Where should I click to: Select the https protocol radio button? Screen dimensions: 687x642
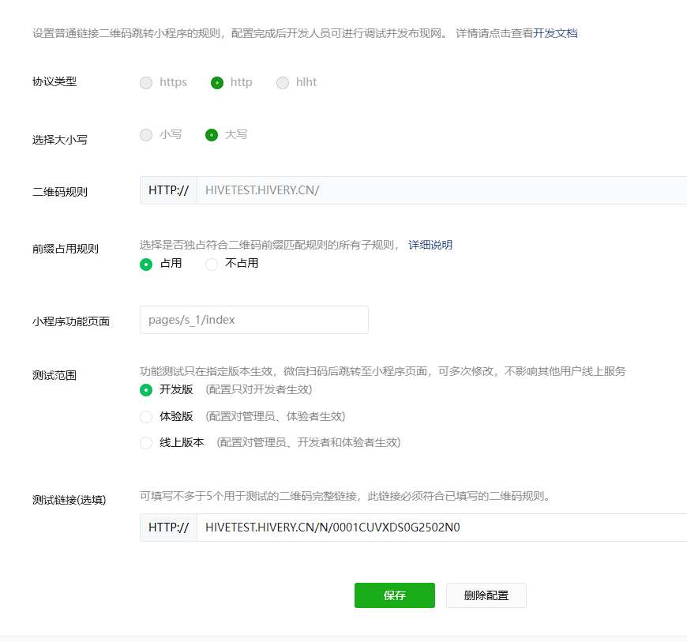point(146,82)
